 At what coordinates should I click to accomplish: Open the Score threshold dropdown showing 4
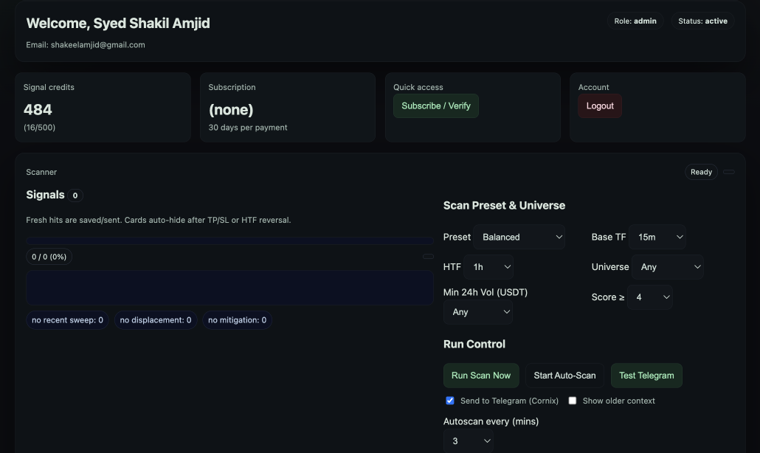click(650, 297)
